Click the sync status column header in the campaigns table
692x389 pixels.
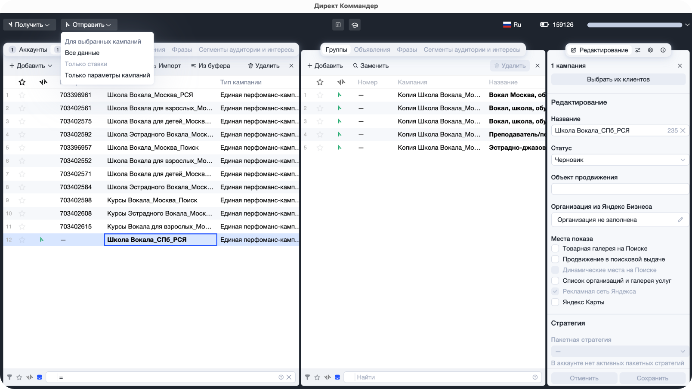coord(43,82)
